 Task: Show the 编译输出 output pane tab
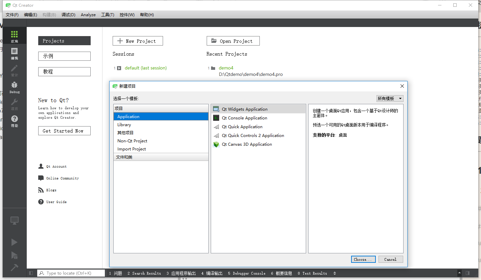click(214, 273)
